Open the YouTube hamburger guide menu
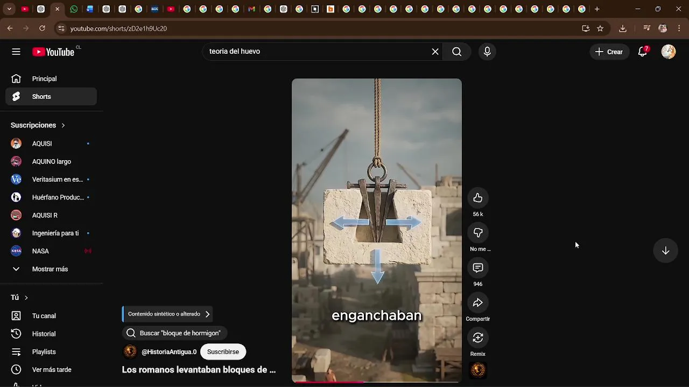 pyautogui.click(x=16, y=52)
